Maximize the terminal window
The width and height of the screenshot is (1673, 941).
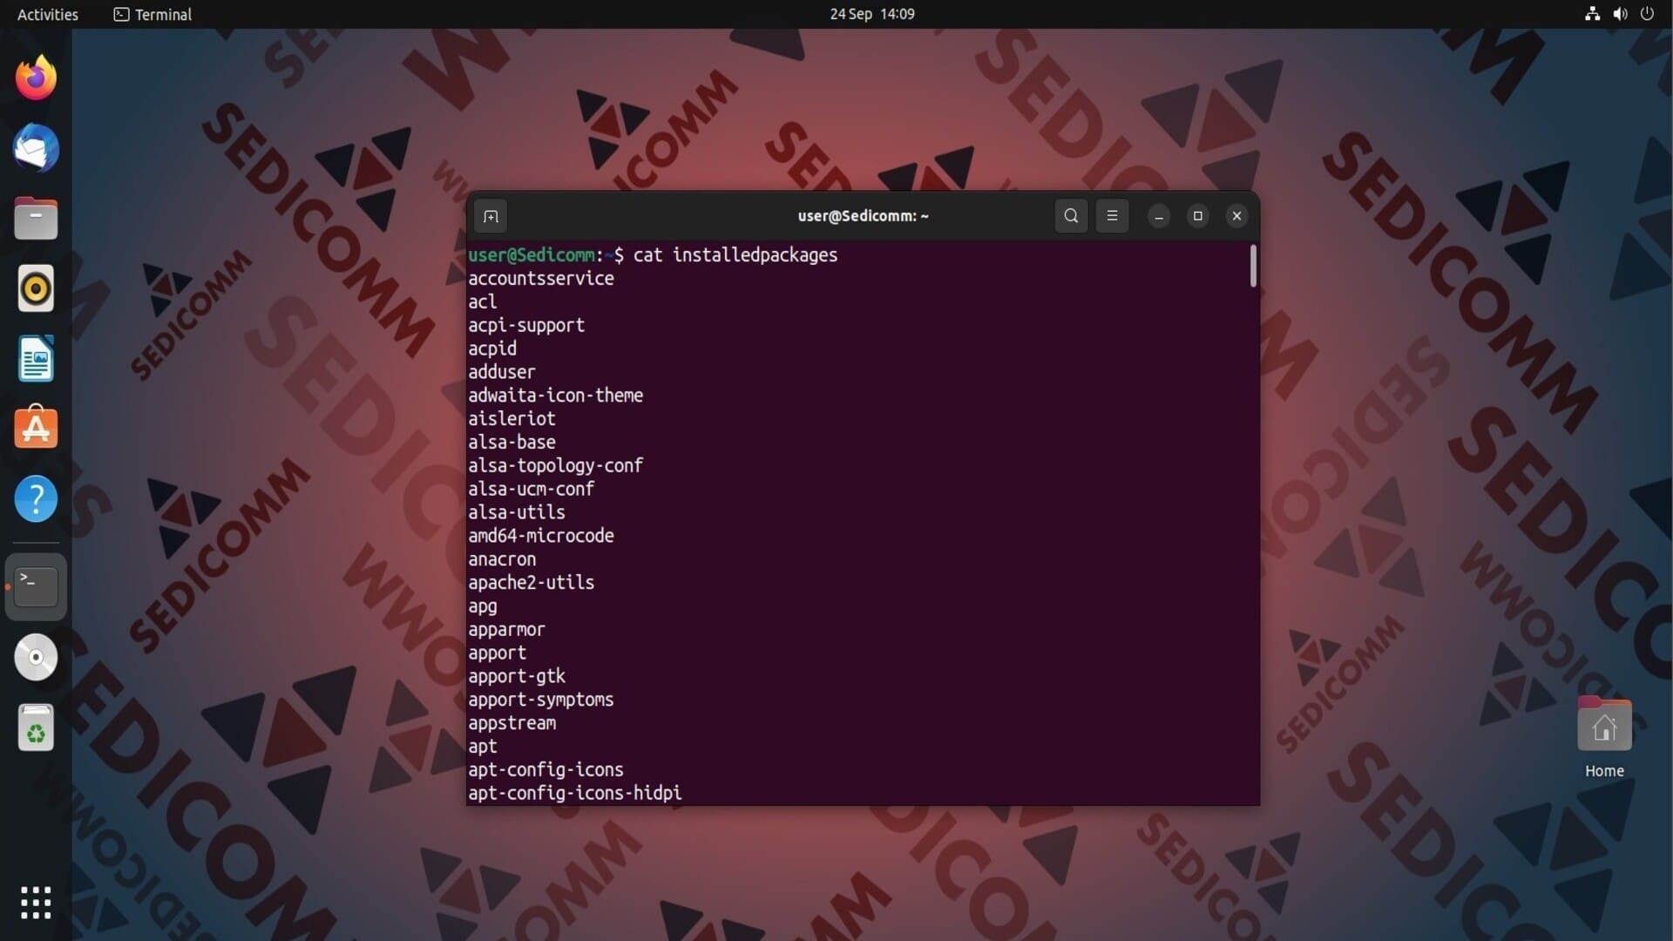tap(1198, 216)
